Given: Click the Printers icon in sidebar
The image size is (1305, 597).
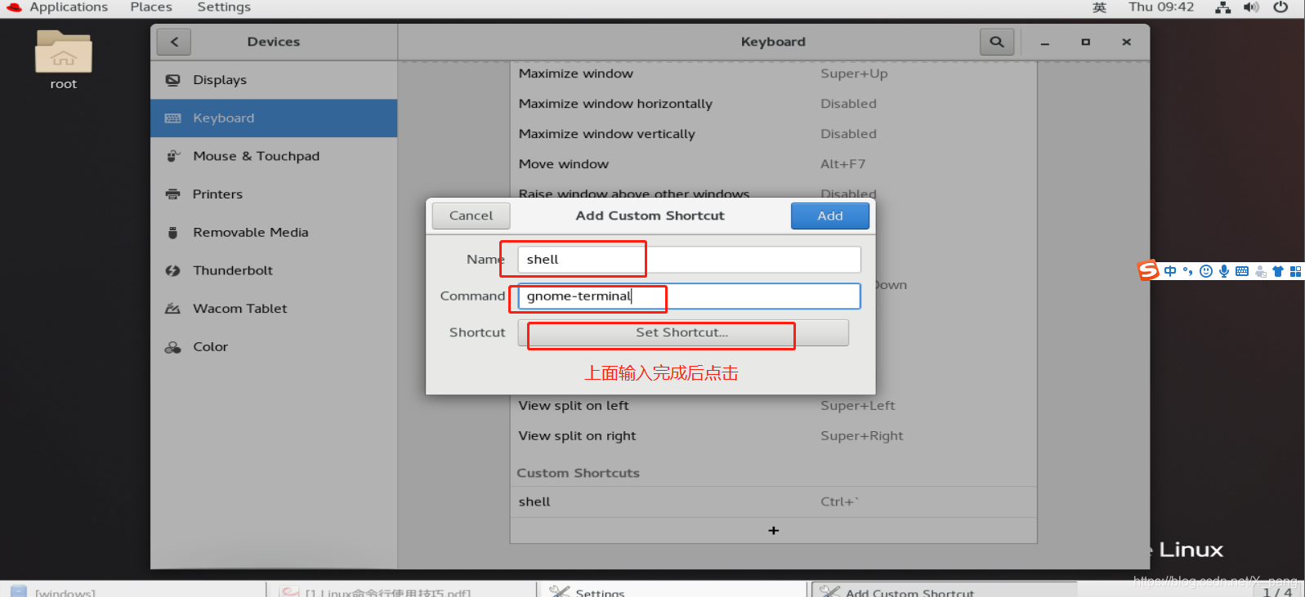Looking at the screenshot, I should pos(172,194).
